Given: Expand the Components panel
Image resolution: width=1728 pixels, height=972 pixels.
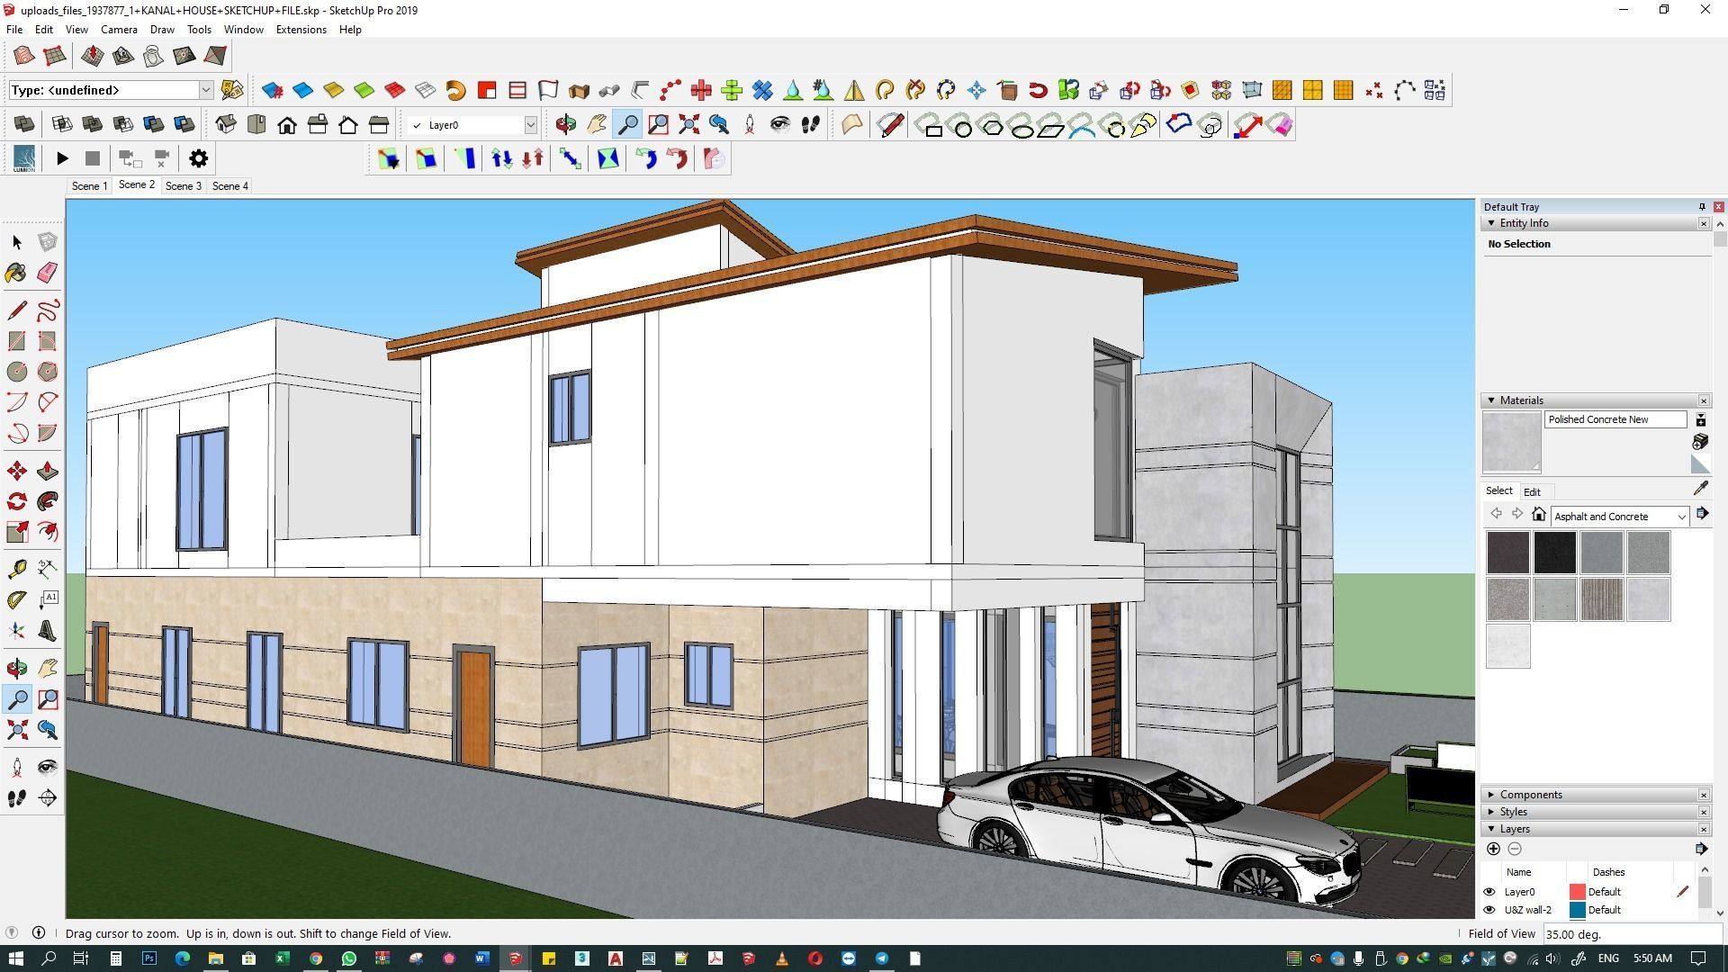Looking at the screenshot, I should click(x=1491, y=795).
